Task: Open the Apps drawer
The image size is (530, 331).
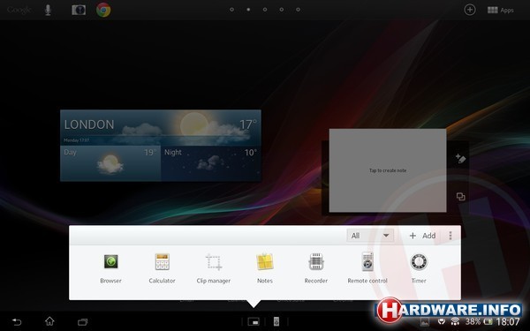Action: coord(501,10)
